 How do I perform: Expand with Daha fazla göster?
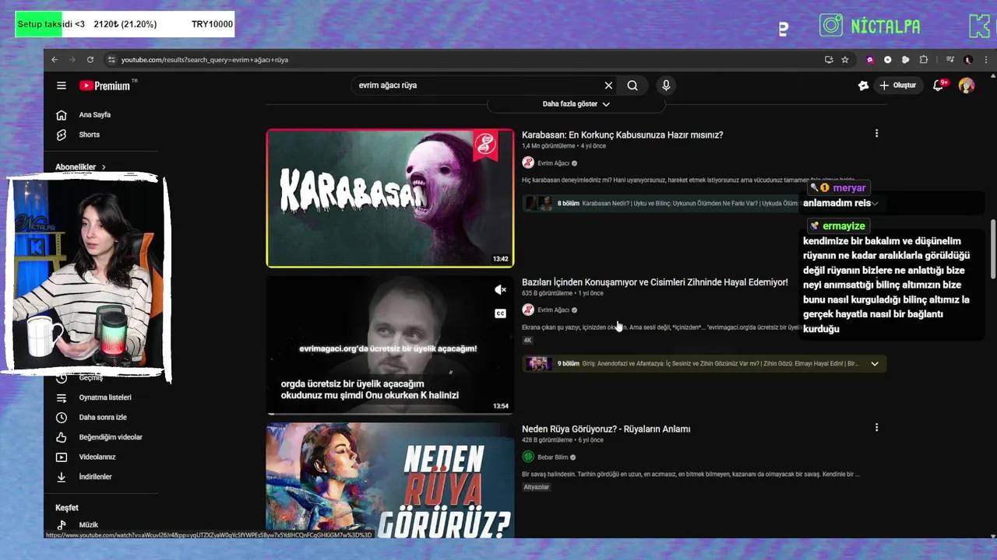click(x=576, y=104)
